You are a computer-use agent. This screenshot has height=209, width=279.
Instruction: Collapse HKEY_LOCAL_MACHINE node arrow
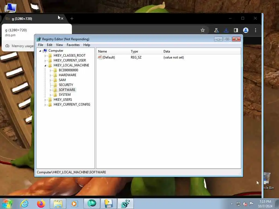click(x=45, y=65)
